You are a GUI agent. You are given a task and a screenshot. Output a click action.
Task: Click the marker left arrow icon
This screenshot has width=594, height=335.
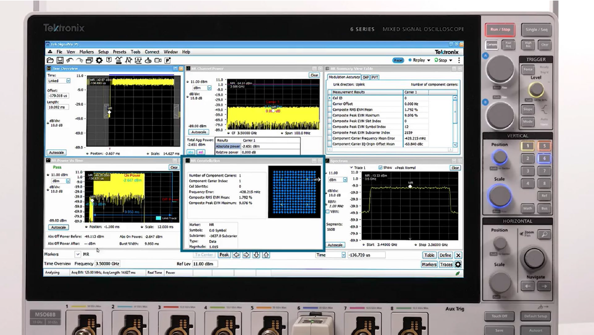click(236, 255)
